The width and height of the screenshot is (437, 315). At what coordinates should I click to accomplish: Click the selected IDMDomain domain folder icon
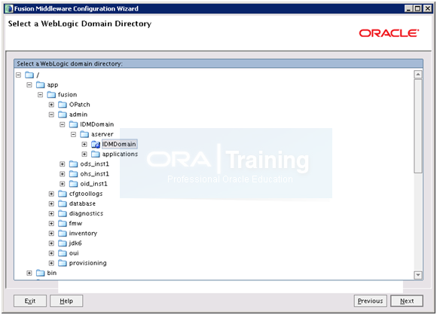96,145
